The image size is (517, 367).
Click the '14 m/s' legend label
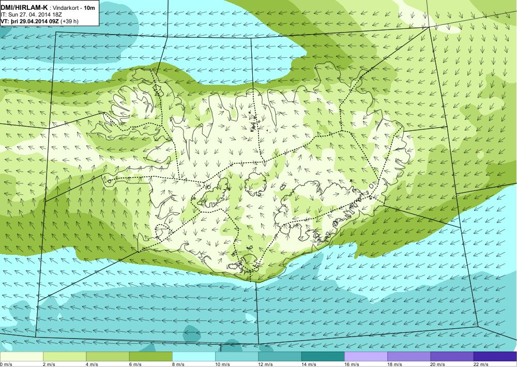tap(309, 364)
